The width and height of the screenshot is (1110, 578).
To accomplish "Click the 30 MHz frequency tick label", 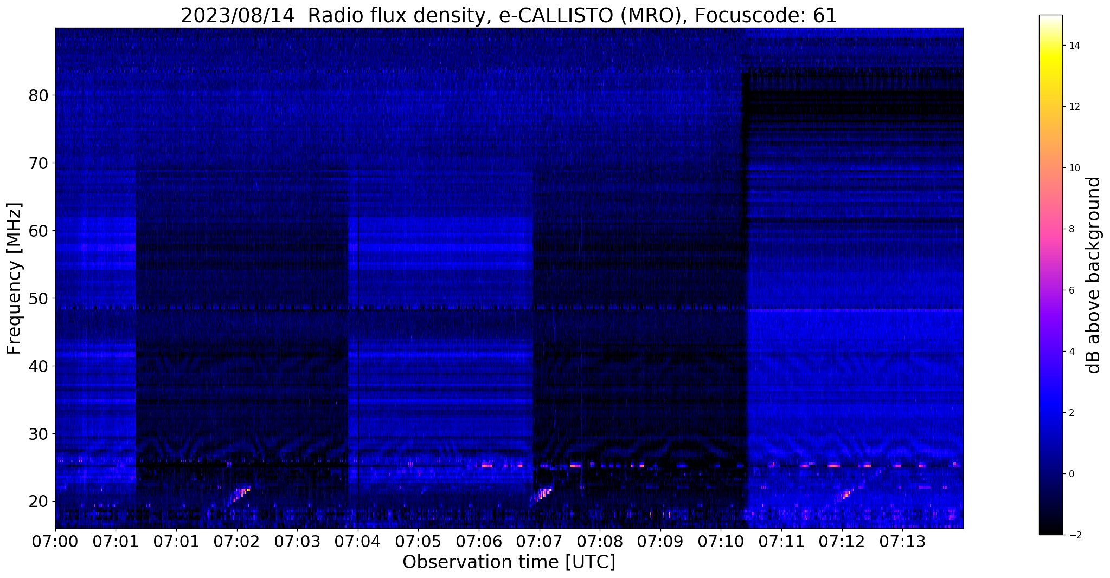I will pos(38,434).
